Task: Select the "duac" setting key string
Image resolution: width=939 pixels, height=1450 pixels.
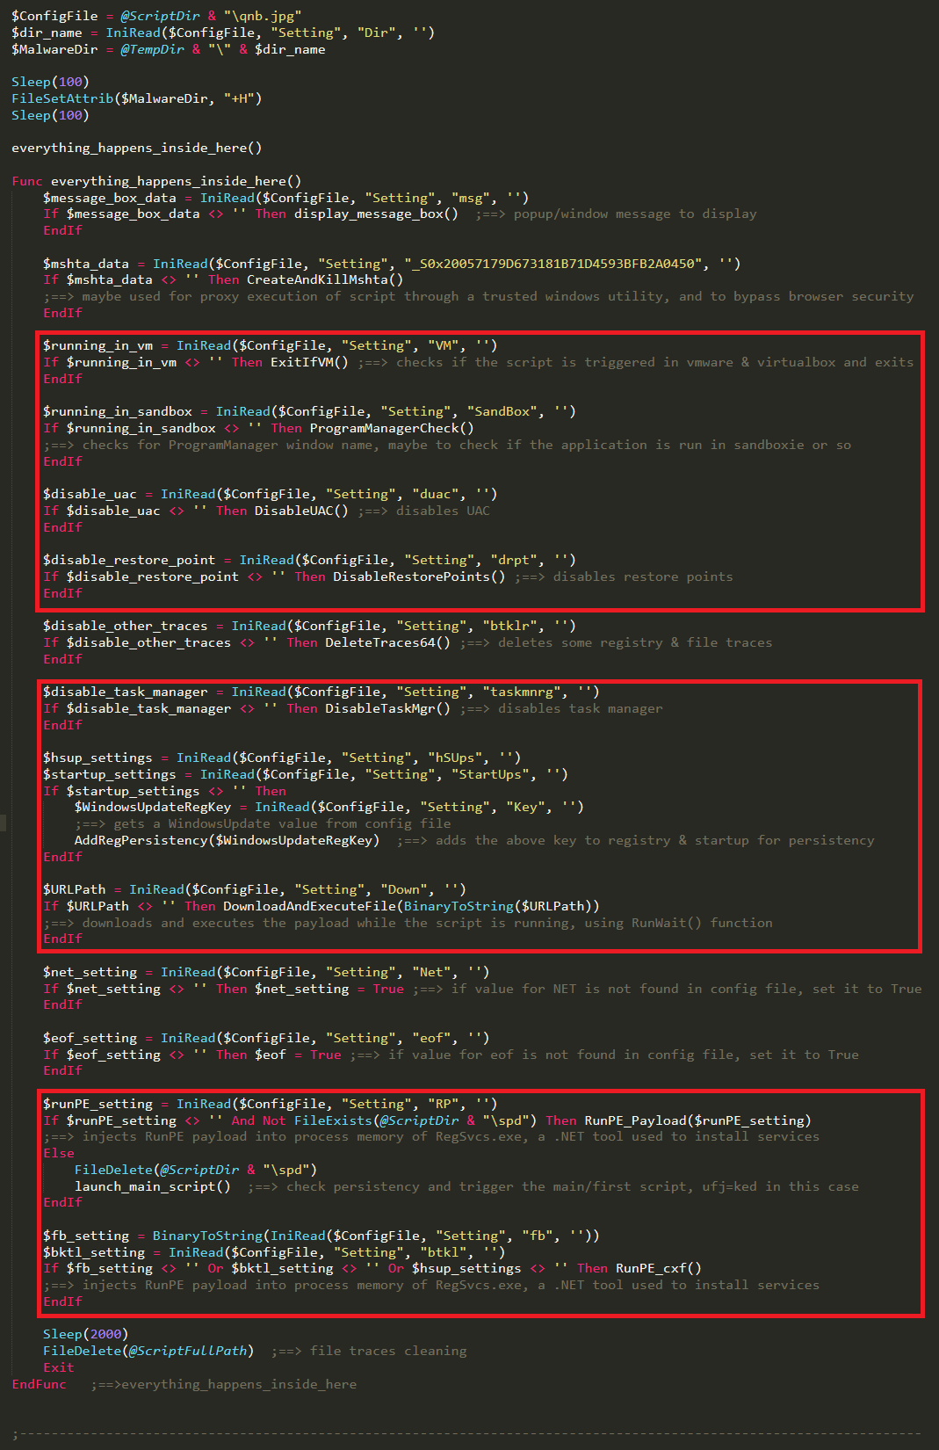Action: [x=436, y=494]
